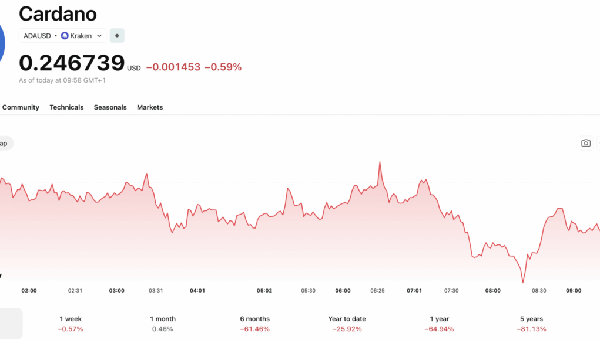Choose the 1 month performance range

[x=163, y=324]
